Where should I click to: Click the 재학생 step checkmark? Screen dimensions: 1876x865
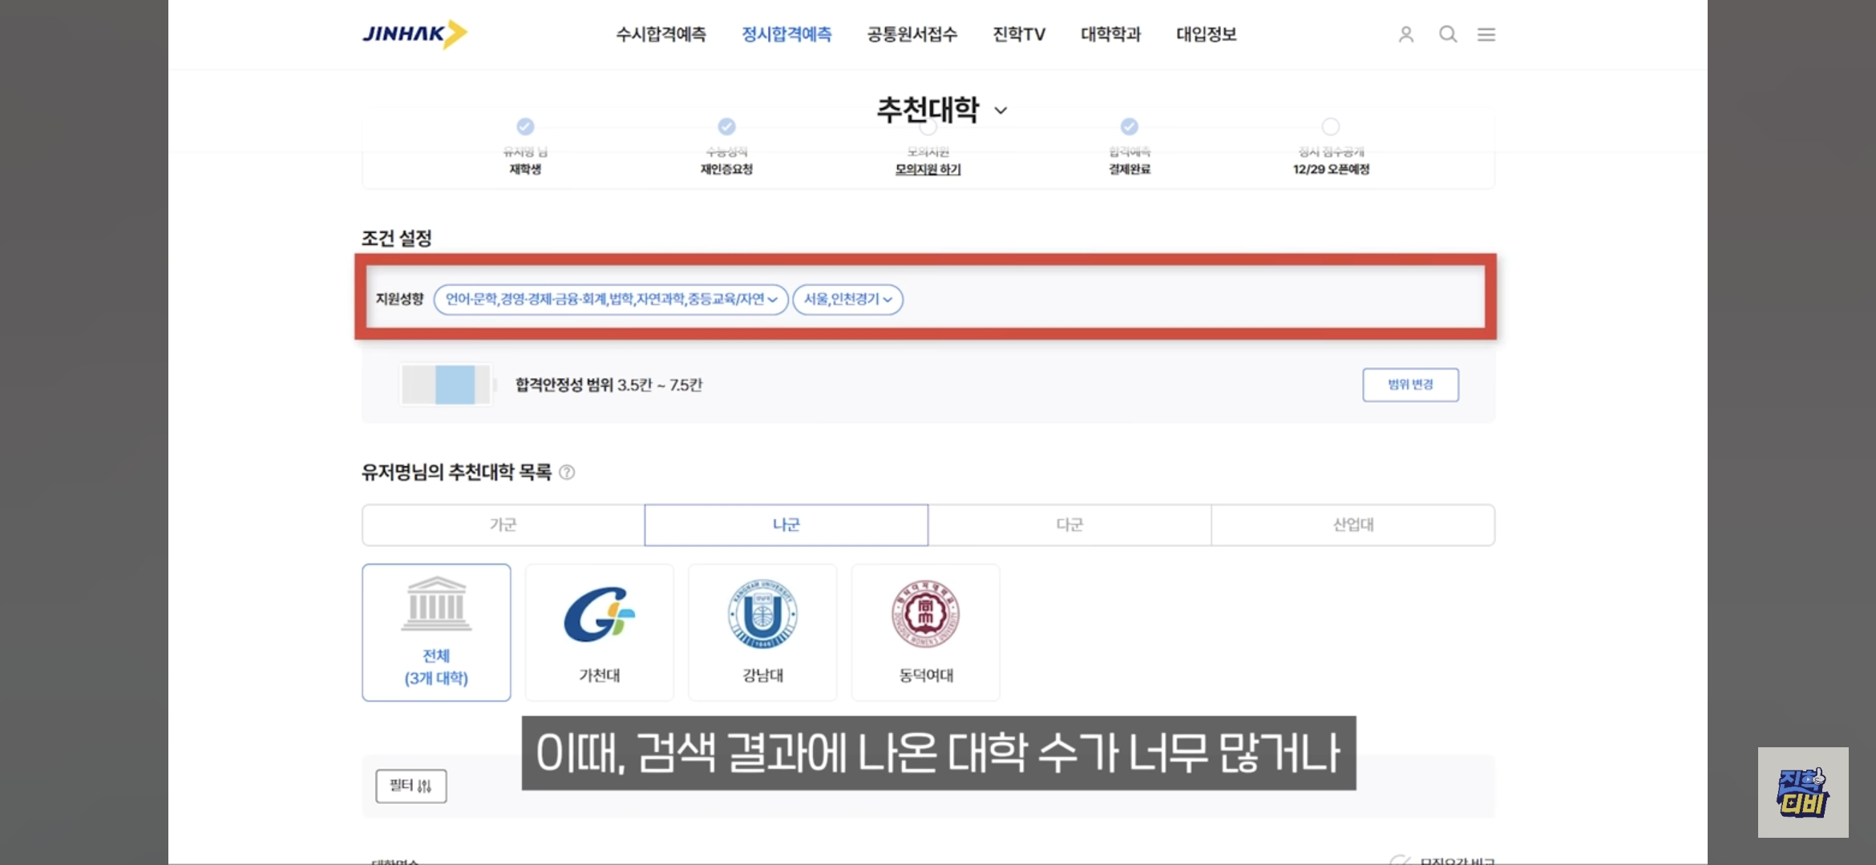click(525, 127)
